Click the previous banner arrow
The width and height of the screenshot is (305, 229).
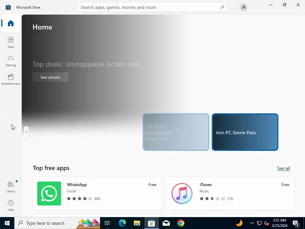26,132
